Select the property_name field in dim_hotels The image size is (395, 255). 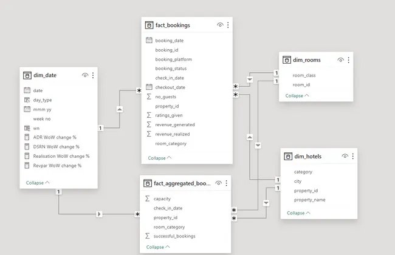pyautogui.click(x=309, y=200)
